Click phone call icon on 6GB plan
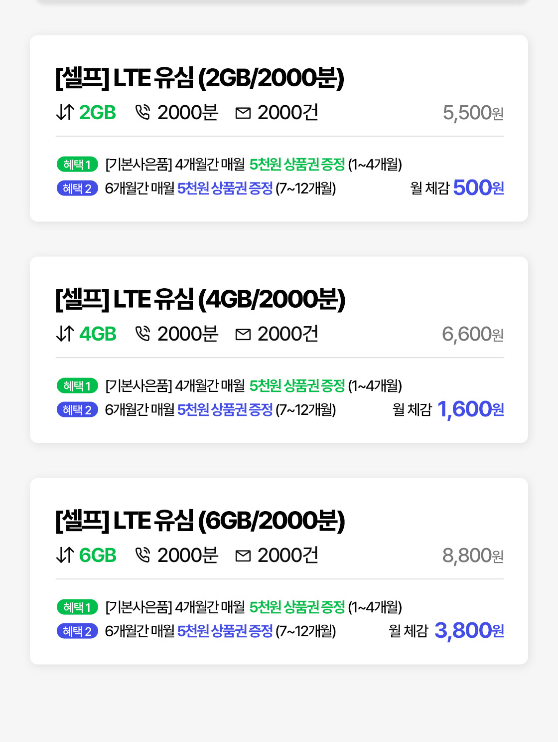 pos(142,556)
